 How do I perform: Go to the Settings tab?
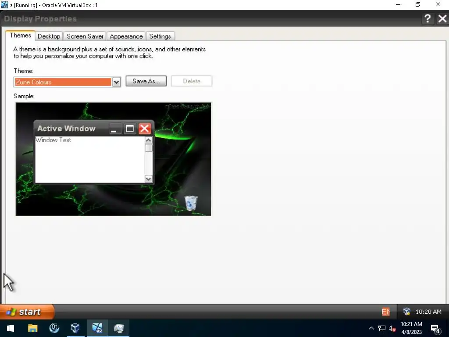160,36
